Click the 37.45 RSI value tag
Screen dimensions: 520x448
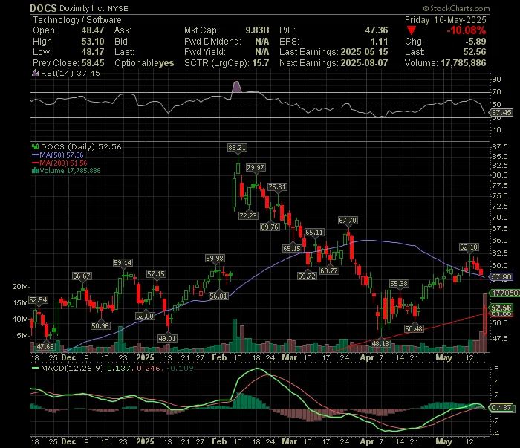pyautogui.click(x=501, y=113)
